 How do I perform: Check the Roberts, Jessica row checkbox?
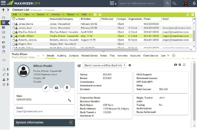[14, 40]
